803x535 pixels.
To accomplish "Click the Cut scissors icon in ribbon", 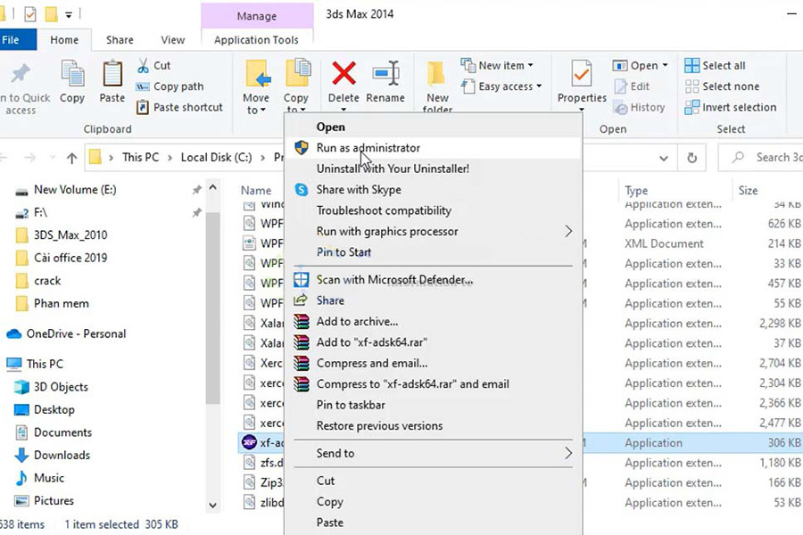I will coord(143,65).
